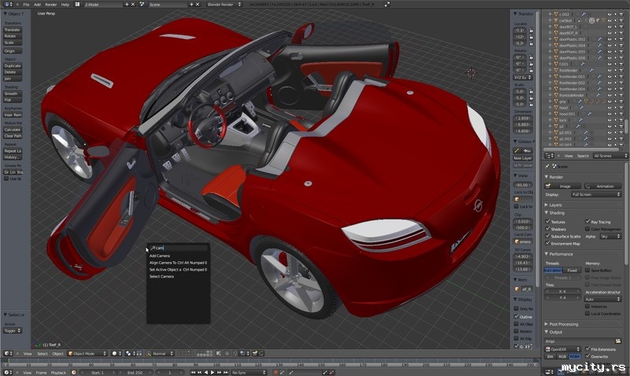Screen dimensions: 630x376
Task: Enable the Color Management checkbox
Action: [587, 229]
